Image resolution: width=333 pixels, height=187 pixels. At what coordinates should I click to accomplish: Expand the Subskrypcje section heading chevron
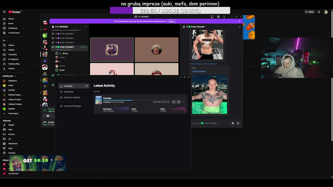tap(15, 76)
